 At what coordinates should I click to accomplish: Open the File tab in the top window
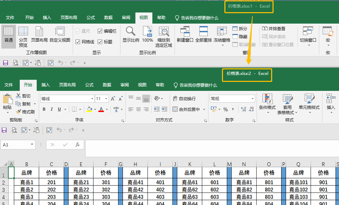coord(10,18)
